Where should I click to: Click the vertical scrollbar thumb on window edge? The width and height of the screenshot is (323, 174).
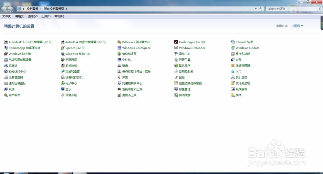click(x=322, y=23)
